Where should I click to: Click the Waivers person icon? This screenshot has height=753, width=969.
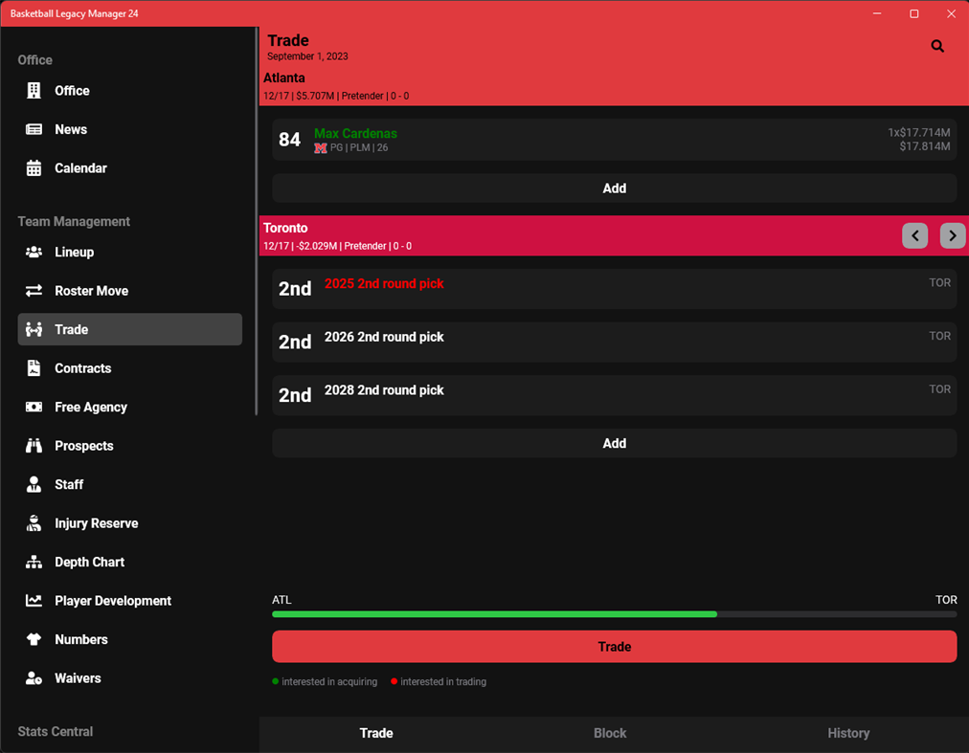[x=34, y=678]
